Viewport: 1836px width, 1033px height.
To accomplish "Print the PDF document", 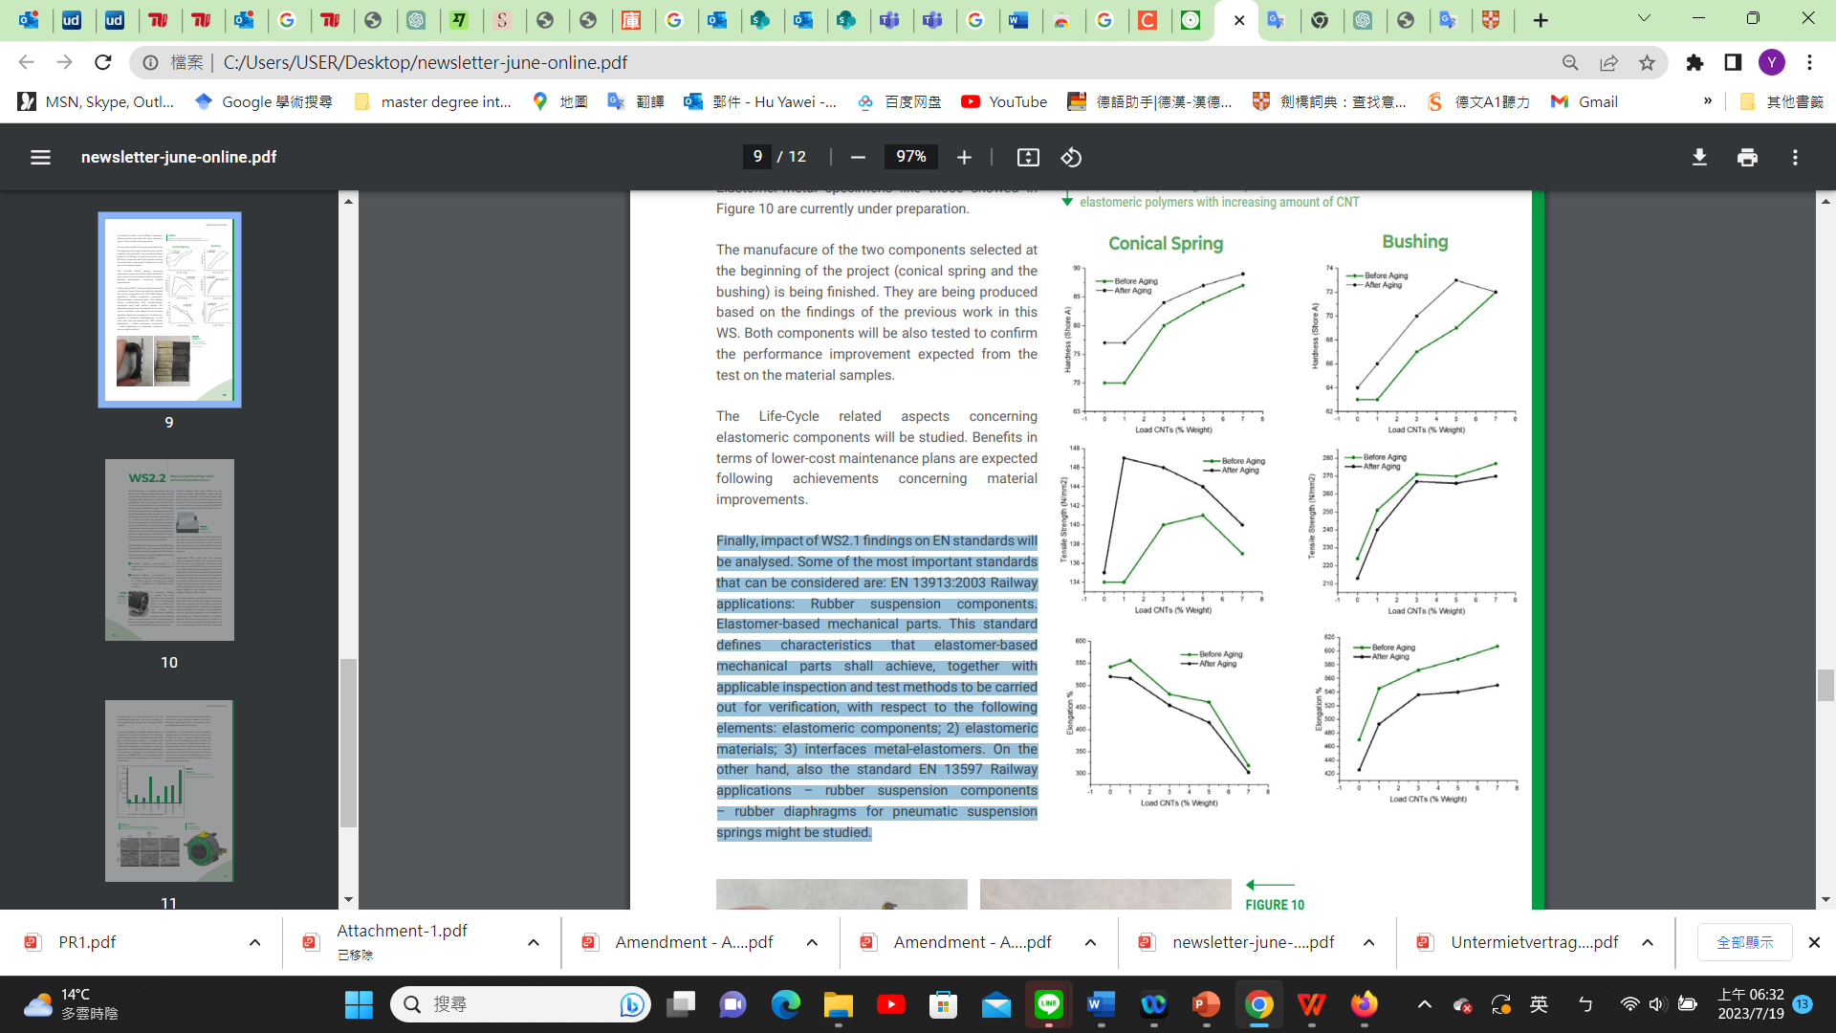I will tap(1747, 157).
